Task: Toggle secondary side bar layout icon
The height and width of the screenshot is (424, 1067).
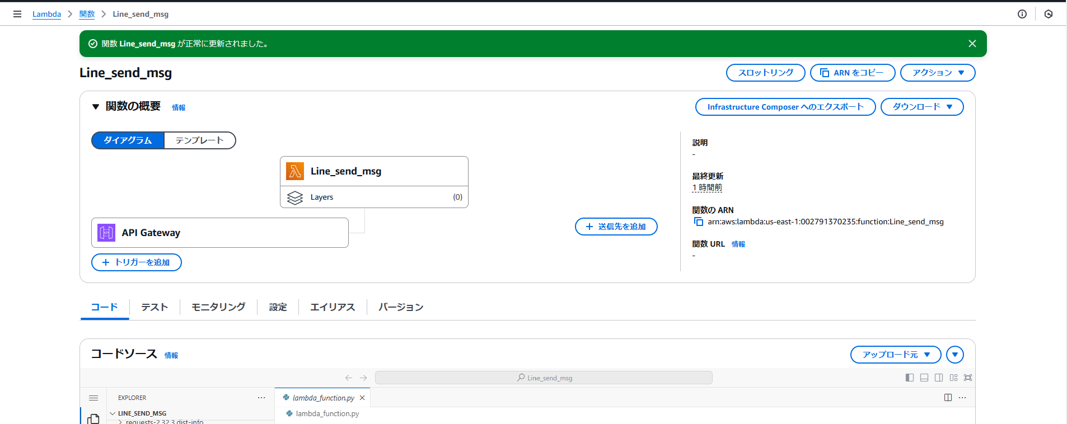Action: pyautogui.click(x=939, y=378)
